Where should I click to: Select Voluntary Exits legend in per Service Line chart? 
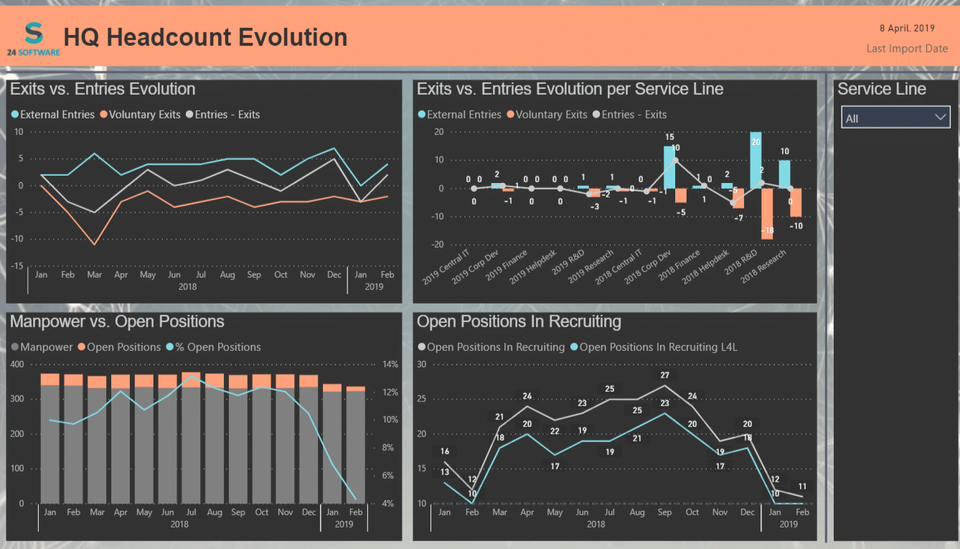tap(547, 115)
